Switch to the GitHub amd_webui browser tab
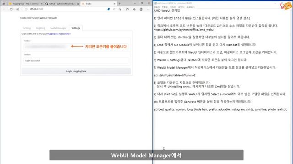This screenshot has width=293, height=164. (62, 4)
